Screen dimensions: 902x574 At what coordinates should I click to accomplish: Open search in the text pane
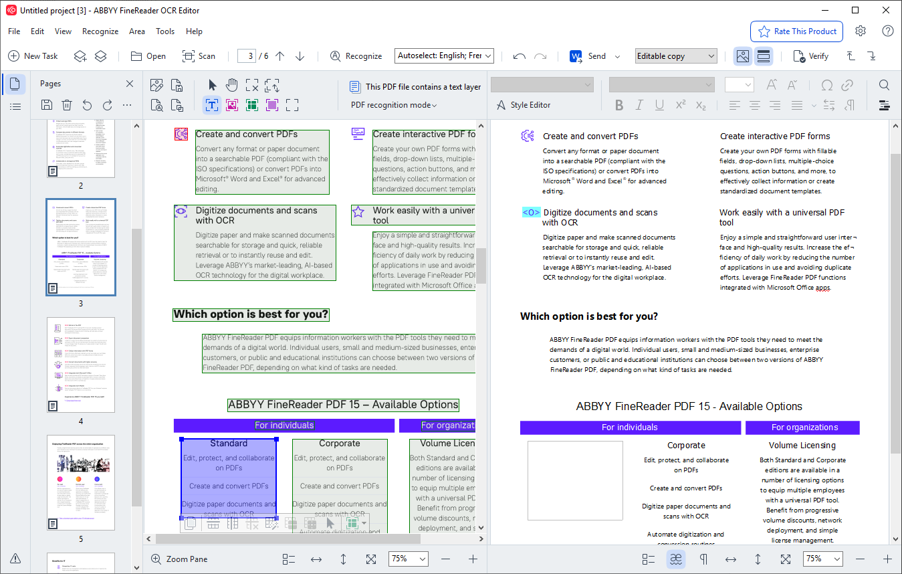pyautogui.click(x=884, y=85)
